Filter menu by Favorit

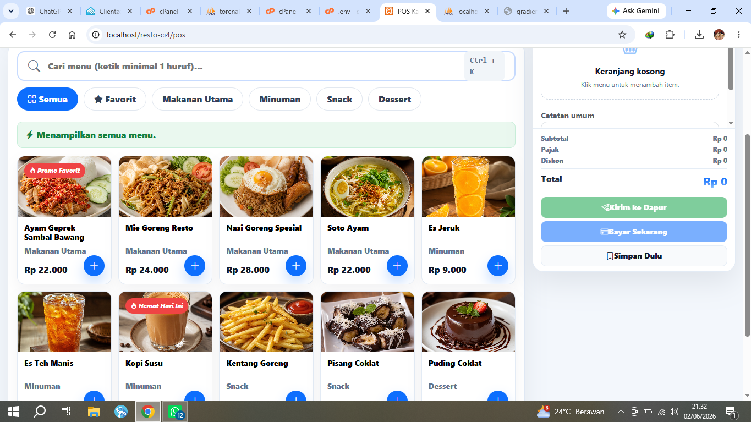pyautogui.click(x=114, y=99)
